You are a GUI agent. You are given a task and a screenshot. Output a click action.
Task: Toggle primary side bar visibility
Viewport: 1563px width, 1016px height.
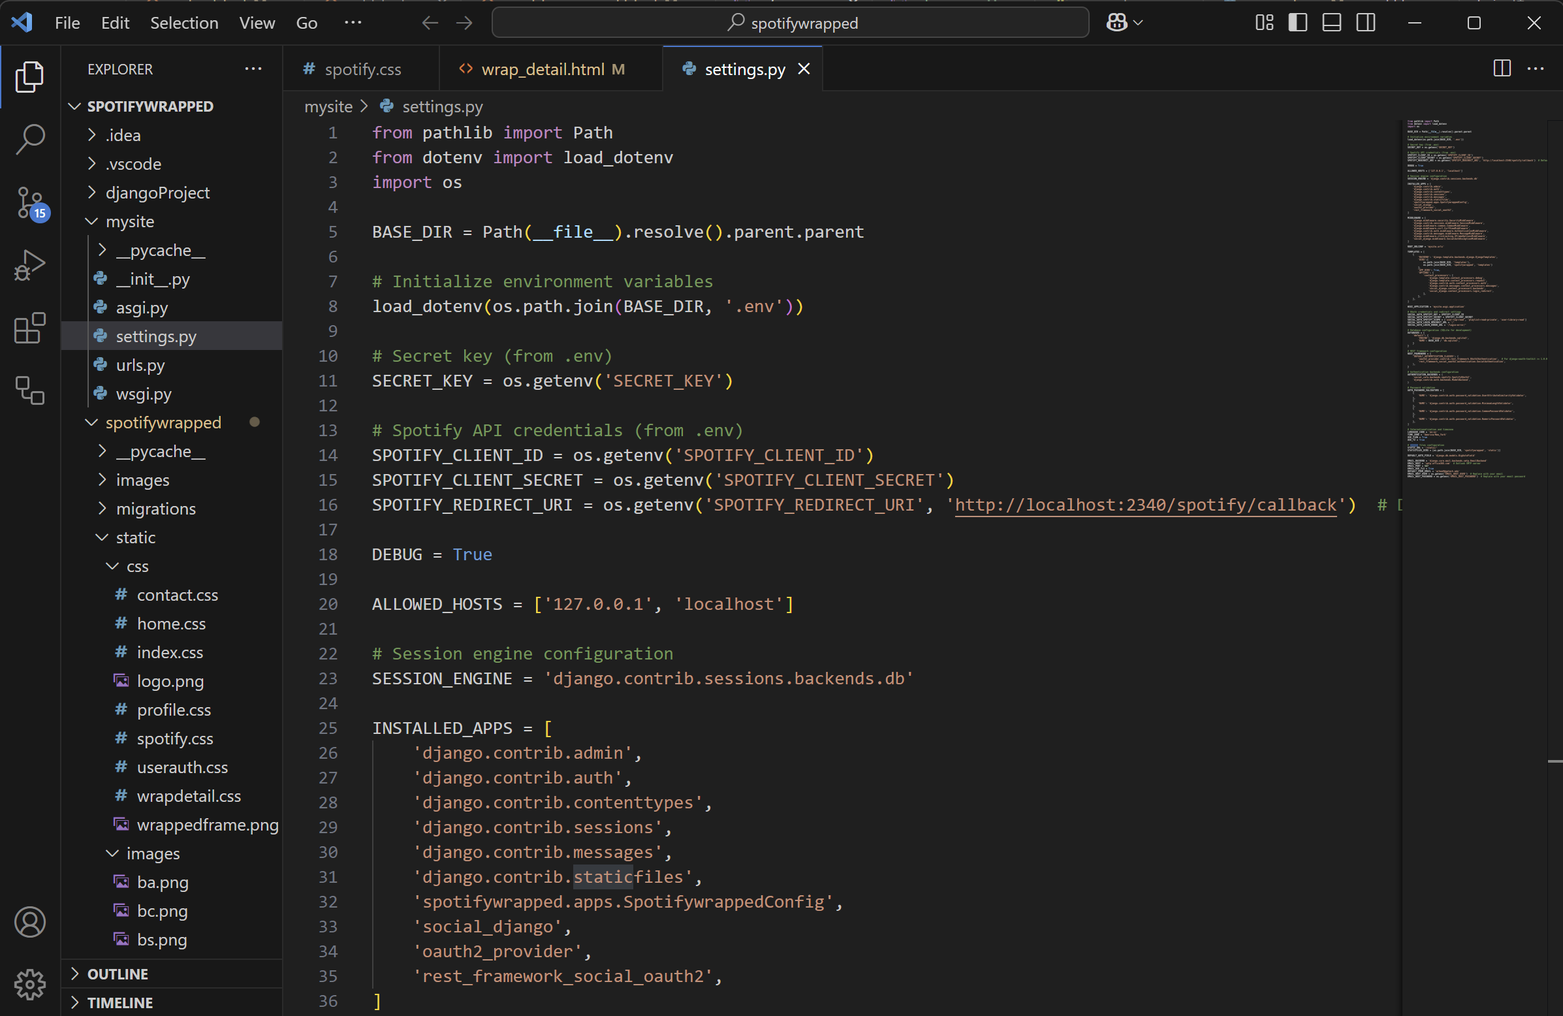click(1297, 23)
